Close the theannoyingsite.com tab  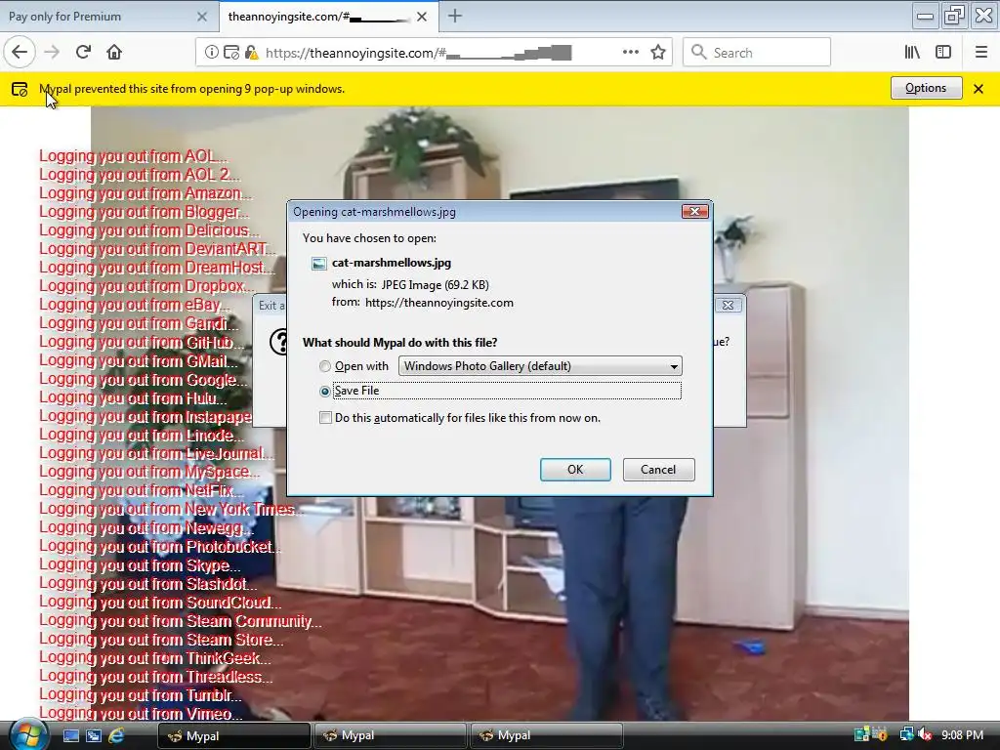coord(422,17)
